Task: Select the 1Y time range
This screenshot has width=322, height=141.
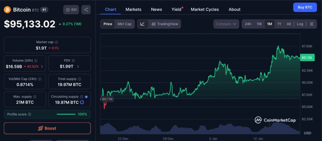Action: (279, 24)
